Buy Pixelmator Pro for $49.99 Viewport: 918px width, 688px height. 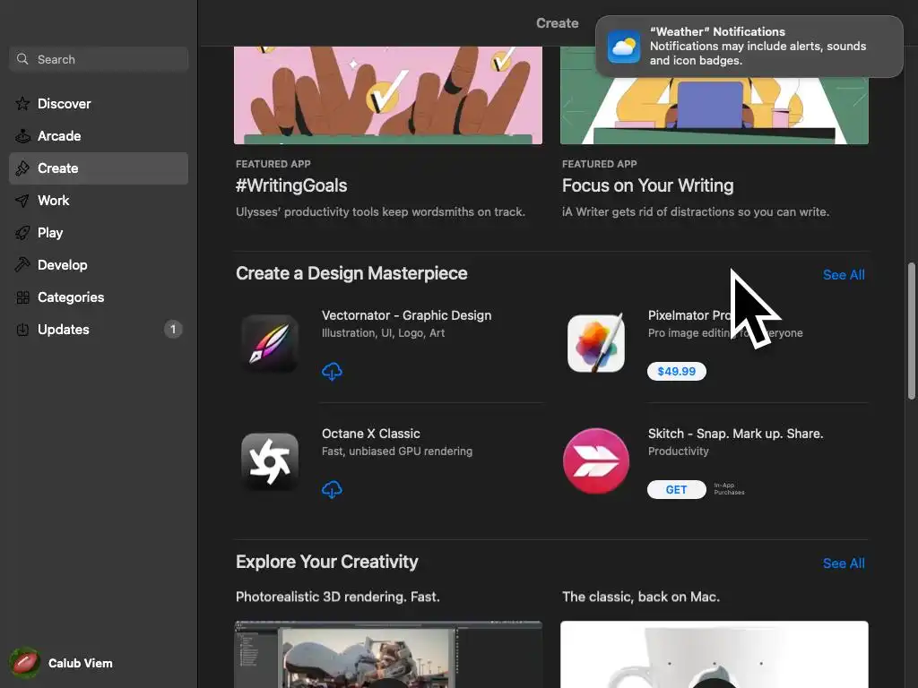[x=676, y=372]
